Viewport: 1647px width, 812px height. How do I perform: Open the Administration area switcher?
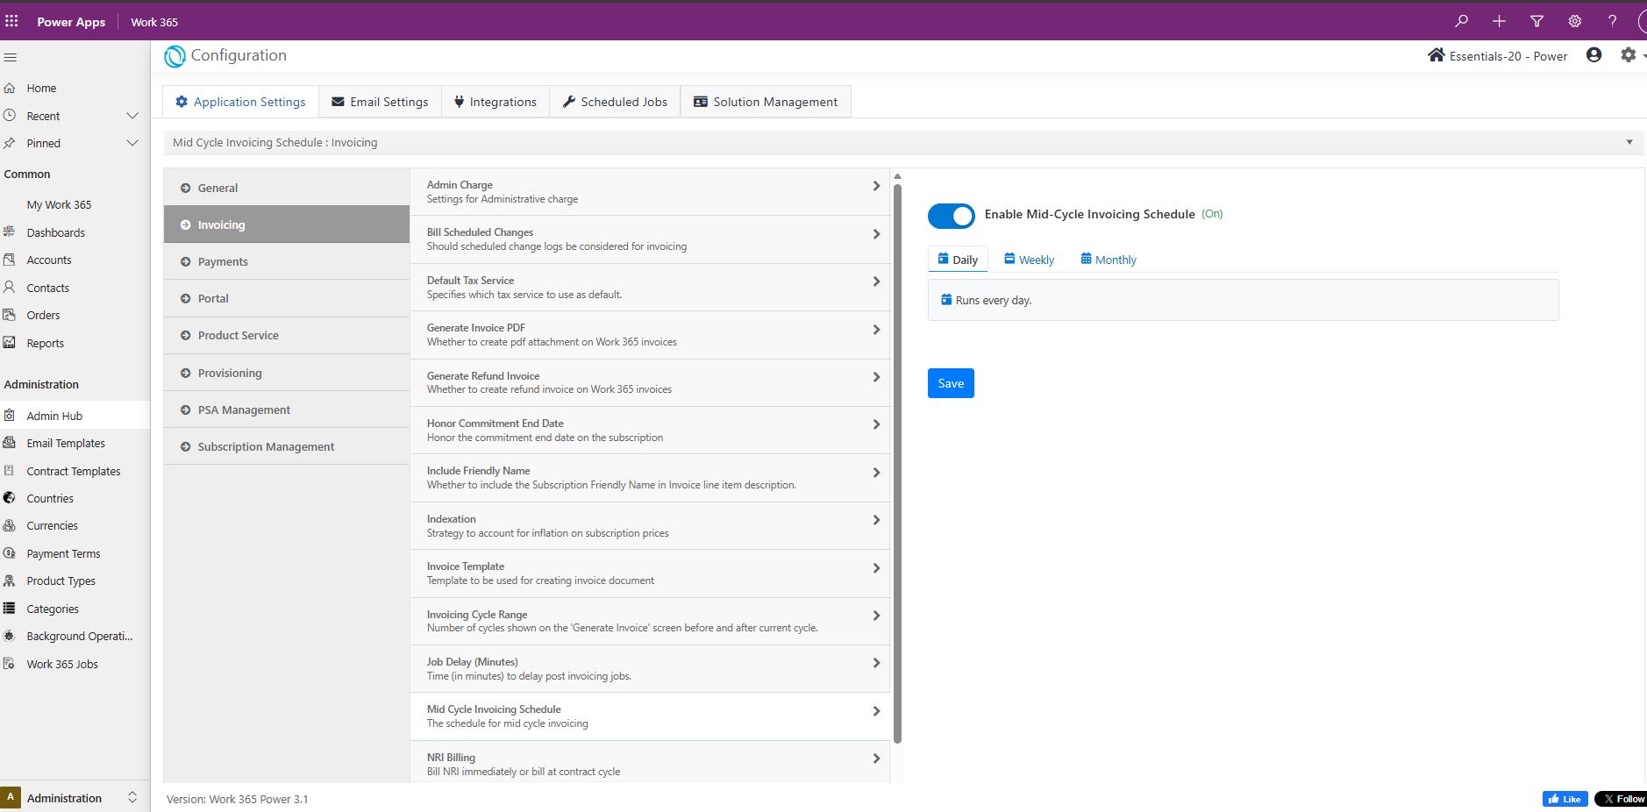(x=75, y=797)
